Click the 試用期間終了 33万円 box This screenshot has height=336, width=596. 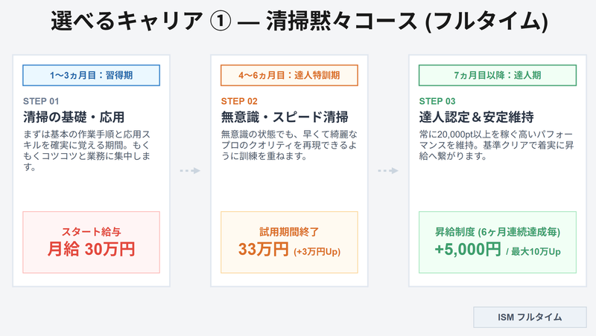[289, 242]
